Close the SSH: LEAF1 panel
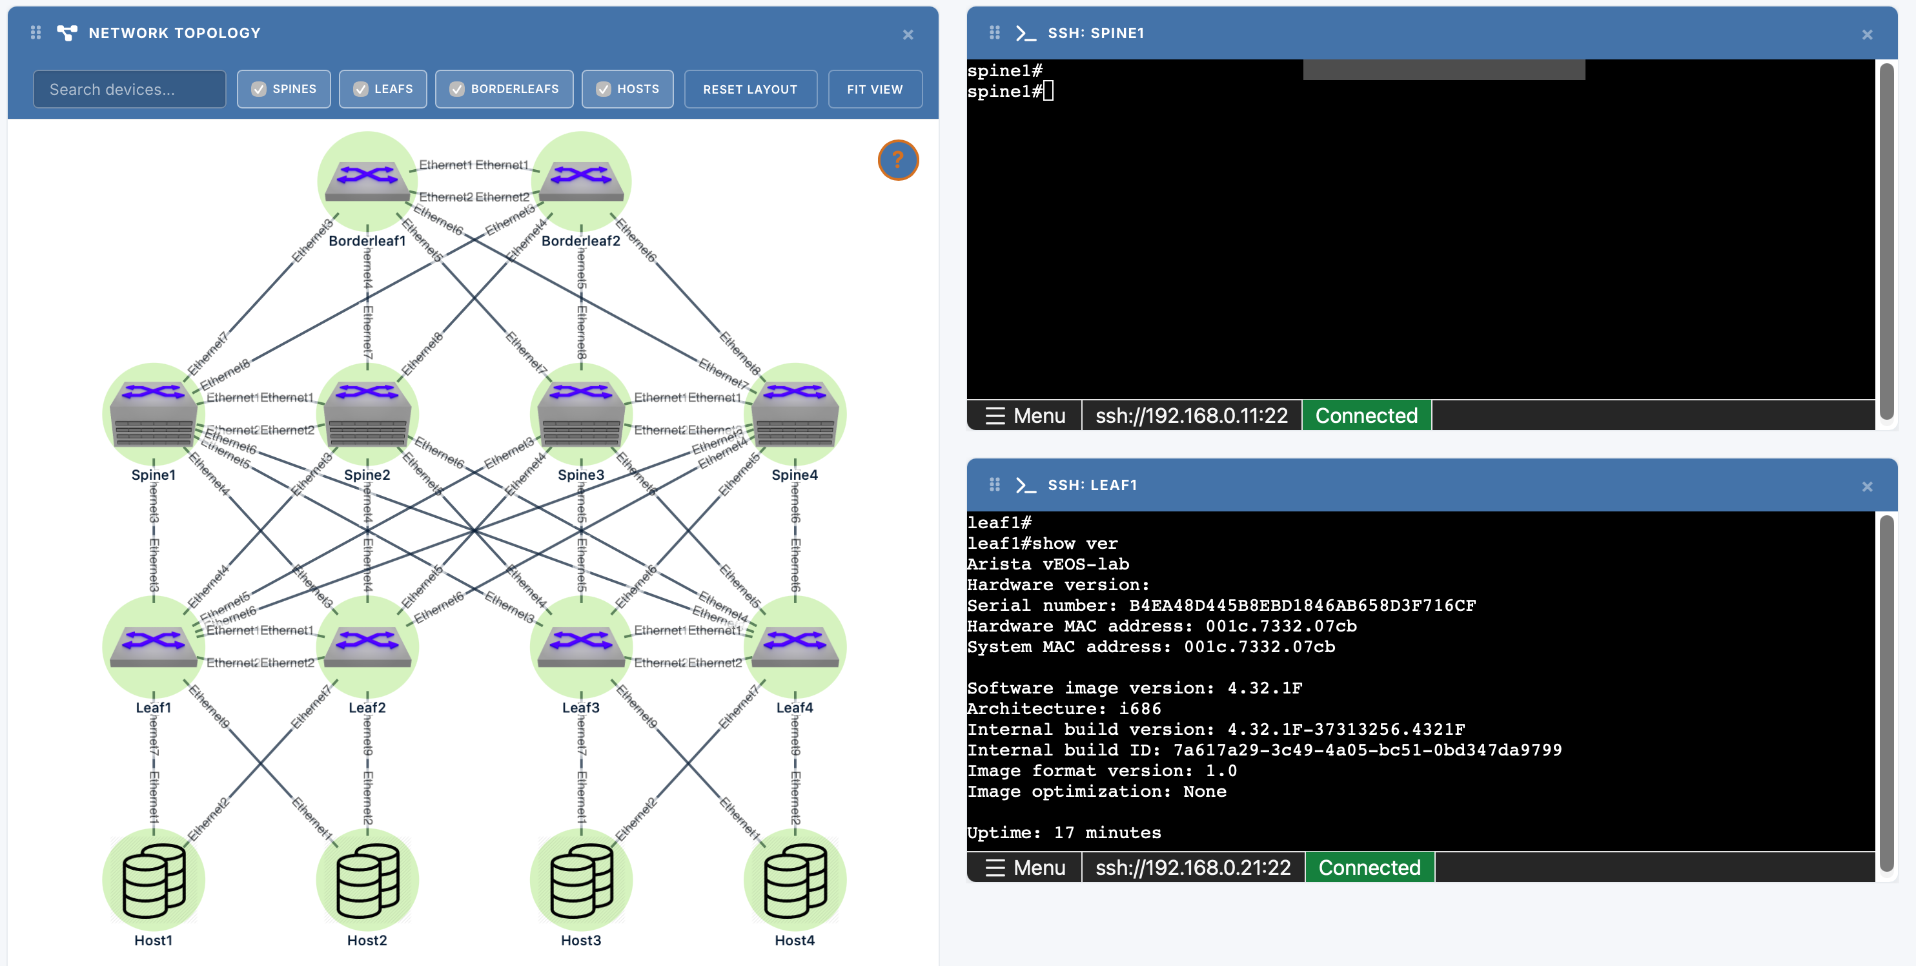Viewport: 1916px width, 966px height. coord(1867,486)
